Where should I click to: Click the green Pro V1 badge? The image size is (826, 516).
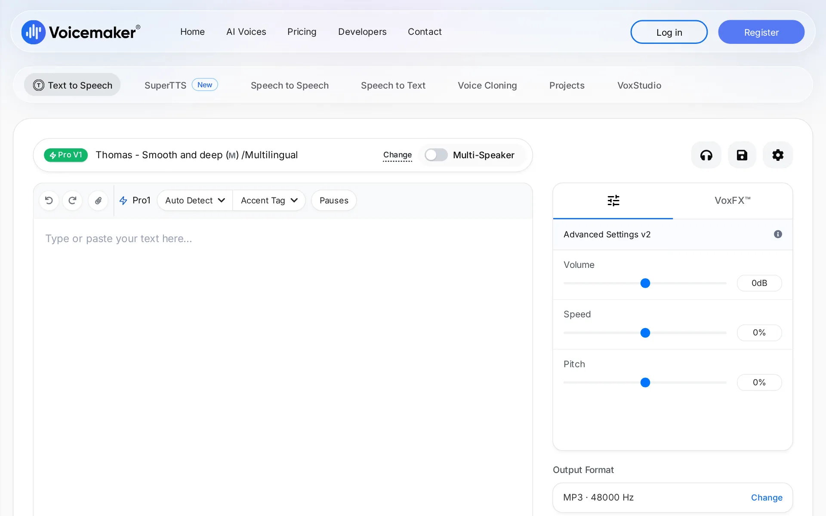tap(66, 155)
